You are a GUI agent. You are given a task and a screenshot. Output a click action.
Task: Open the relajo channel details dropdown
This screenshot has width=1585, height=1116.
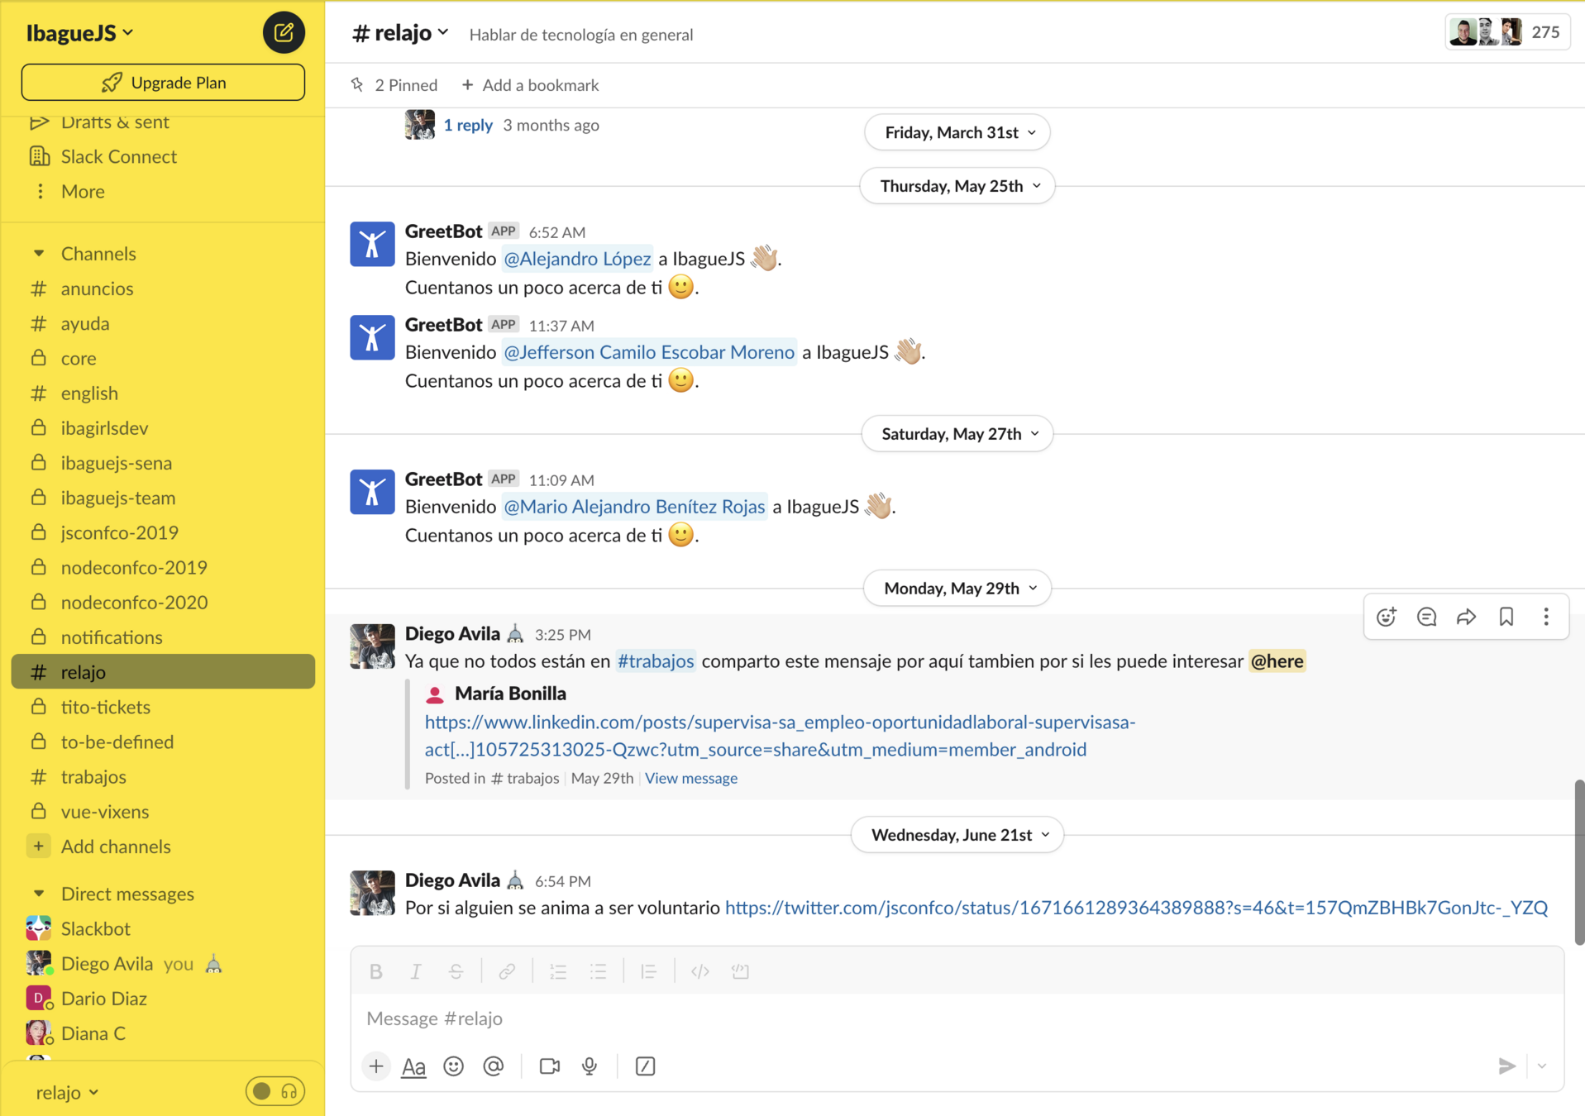[400, 33]
